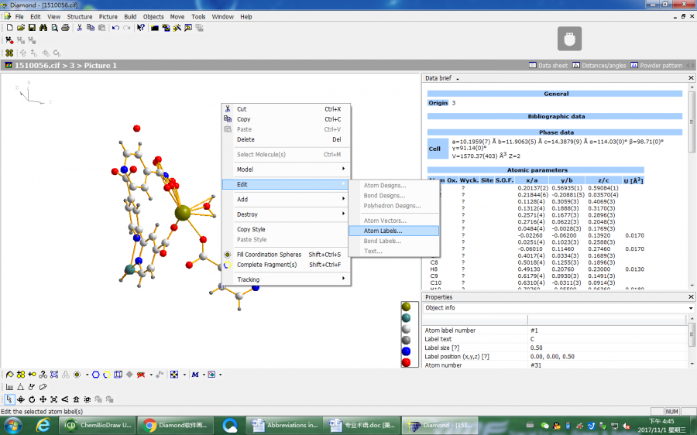This screenshot has width=697, height=435.
Task: Click the measure angle triangle icon
Action: (x=20, y=387)
